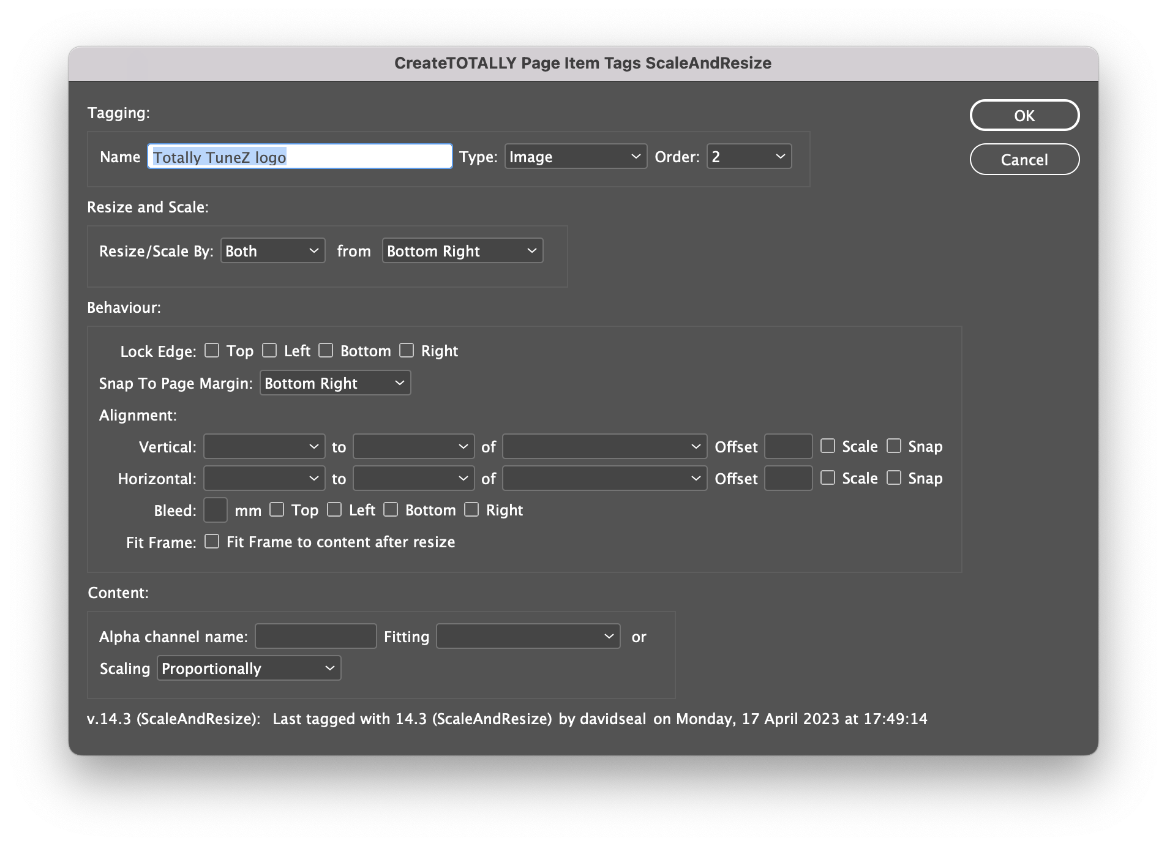Enable Snap in Horizontal alignment row
Image resolution: width=1167 pixels, height=846 pixels.
click(894, 477)
